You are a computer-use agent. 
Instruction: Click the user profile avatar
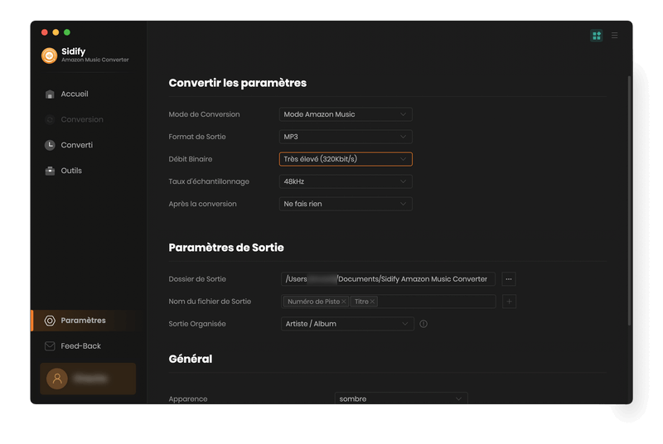click(x=57, y=379)
